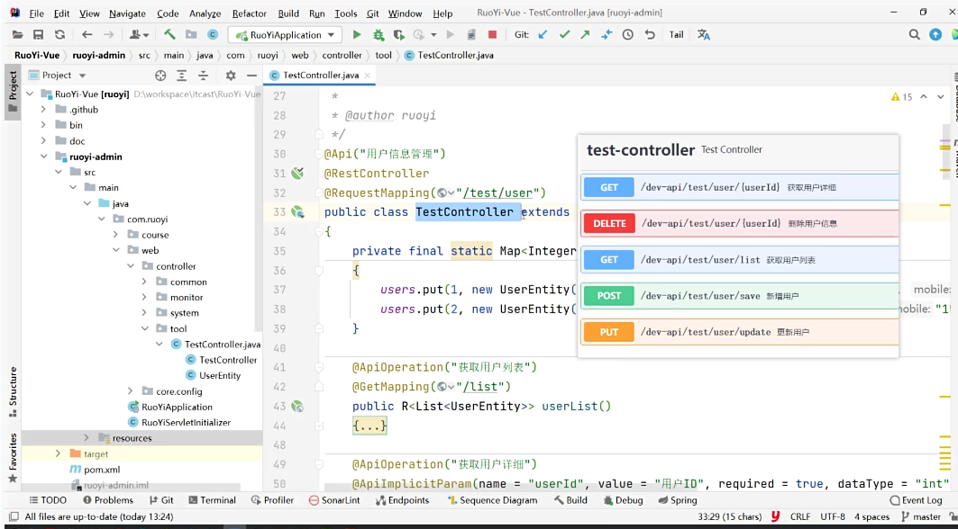This screenshot has width=958, height=529.
Task: Click ruoyi-admin breadcrumb in navigation bar
Action: 98,55
